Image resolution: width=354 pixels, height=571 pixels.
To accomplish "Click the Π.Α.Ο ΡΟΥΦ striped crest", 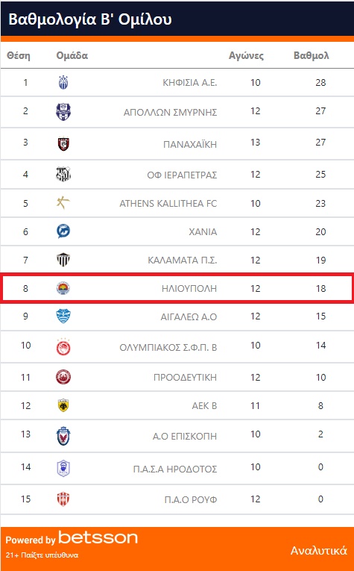I will (63, 499).
